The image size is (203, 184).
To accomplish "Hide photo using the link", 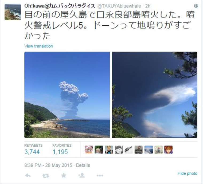I will [187, 173].
